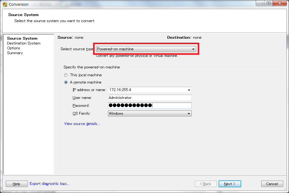Go to the Options wizard step
This screenshot has width=289, height=193.
pos(14,48)
